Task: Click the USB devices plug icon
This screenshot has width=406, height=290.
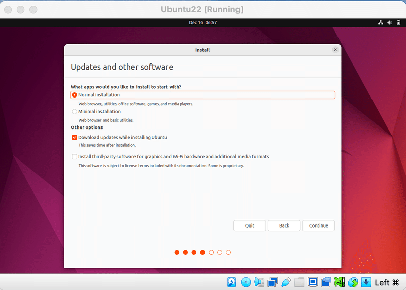Action: (286, 282)
